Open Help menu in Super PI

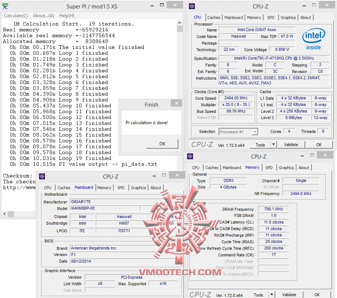tap(67, 16)
